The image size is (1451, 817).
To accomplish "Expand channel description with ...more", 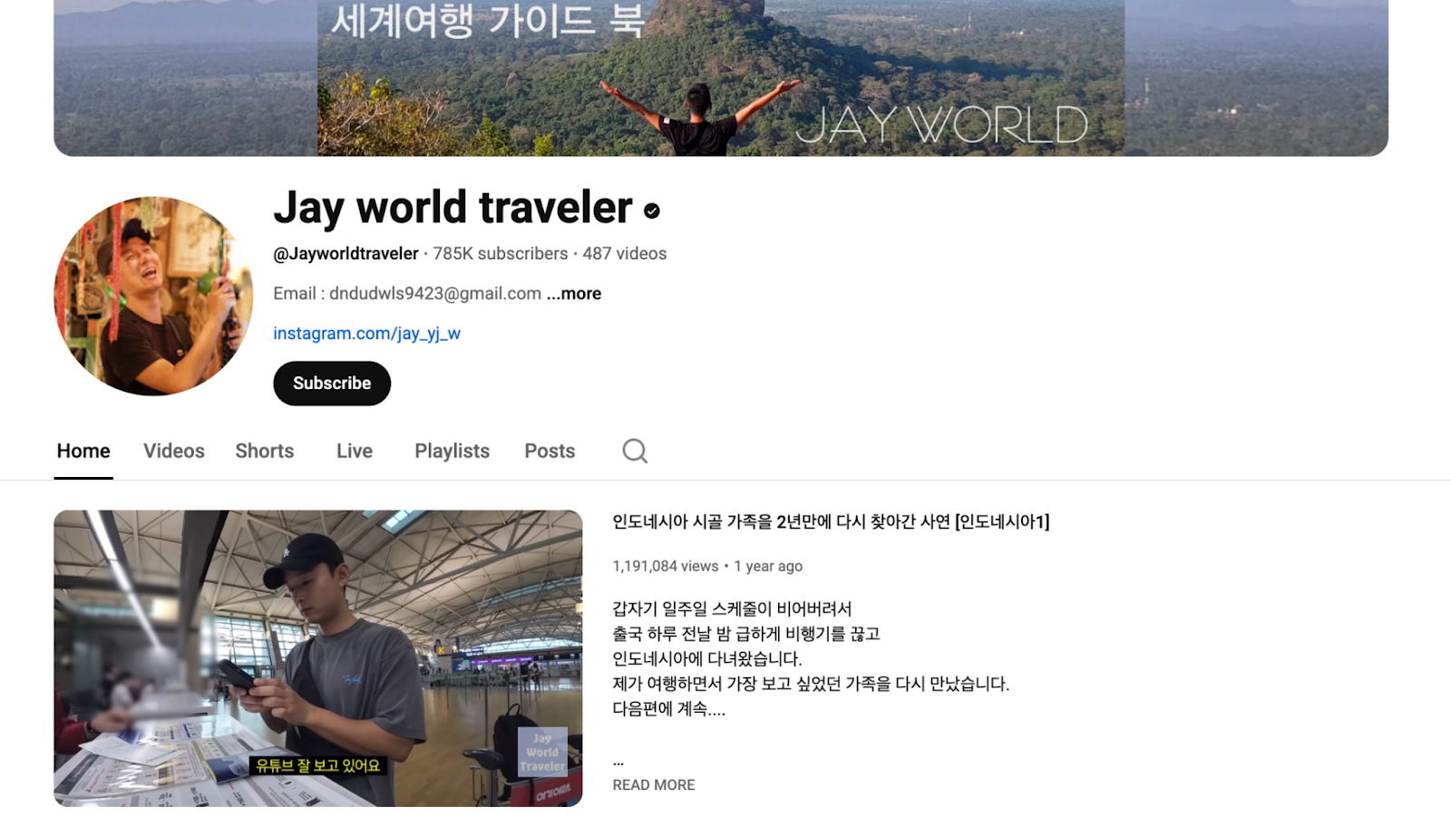I will [x=574, y=294].
